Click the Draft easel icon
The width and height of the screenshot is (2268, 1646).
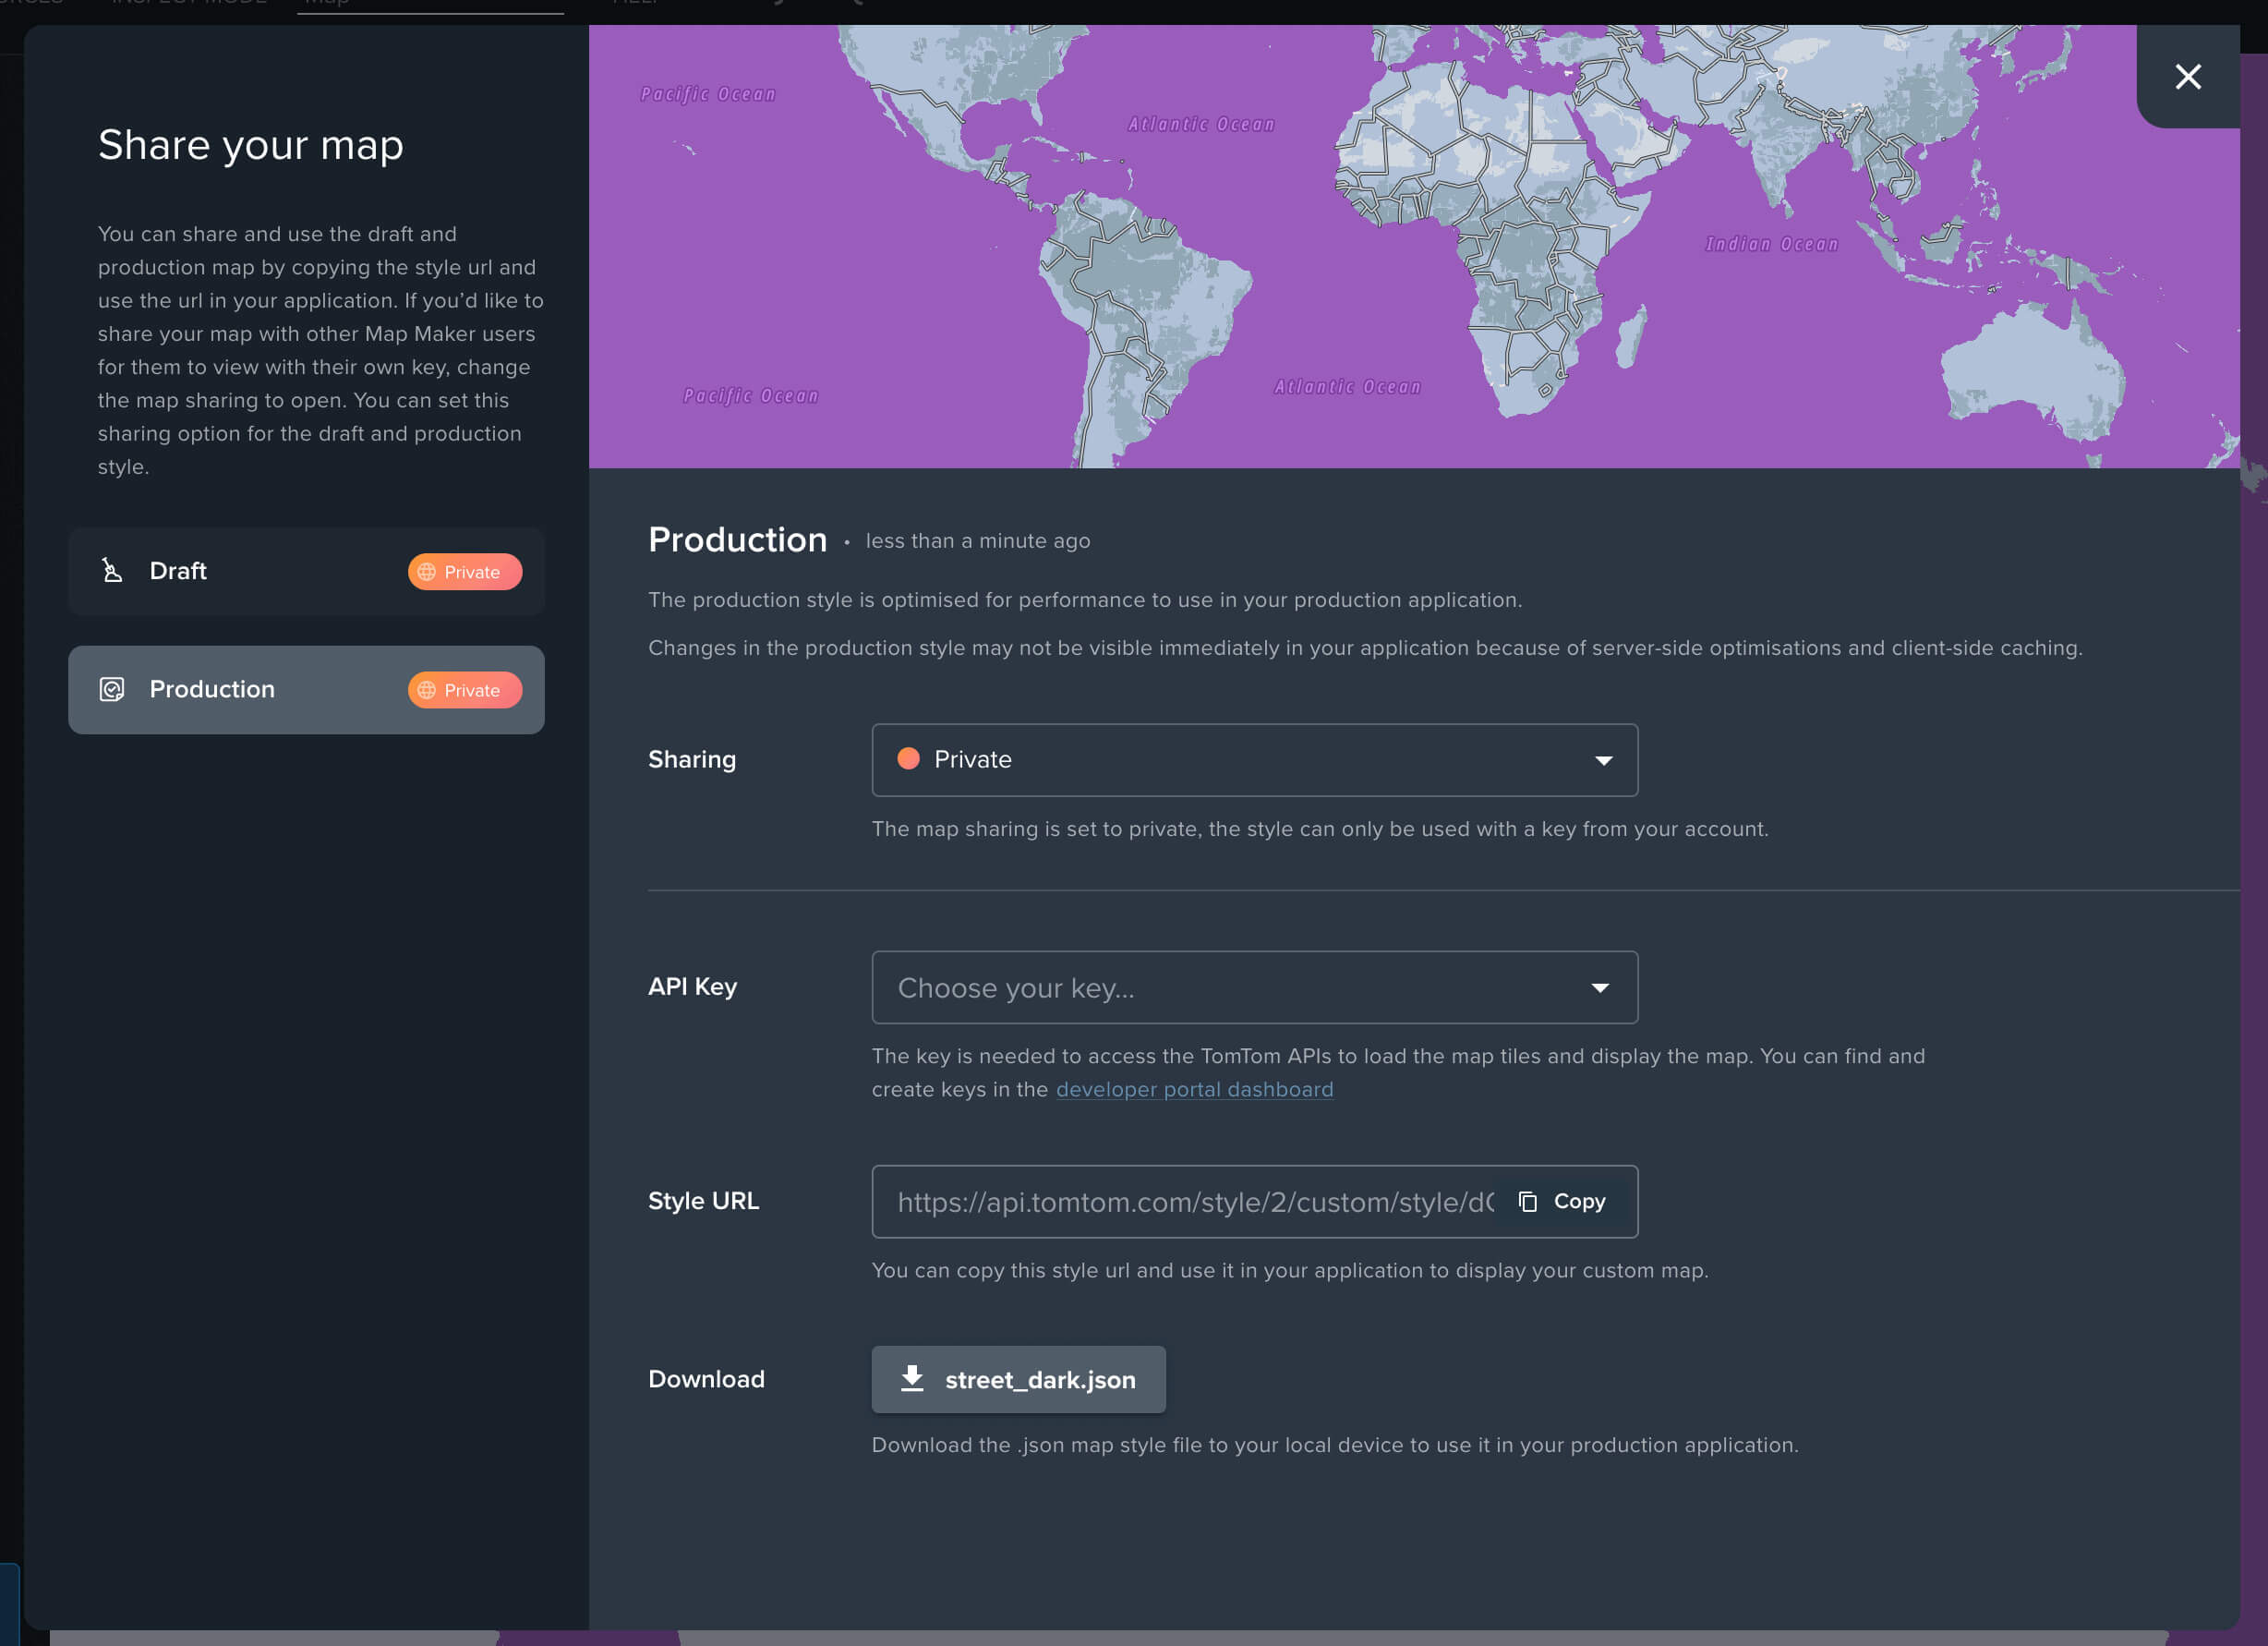tap(112, 571)
